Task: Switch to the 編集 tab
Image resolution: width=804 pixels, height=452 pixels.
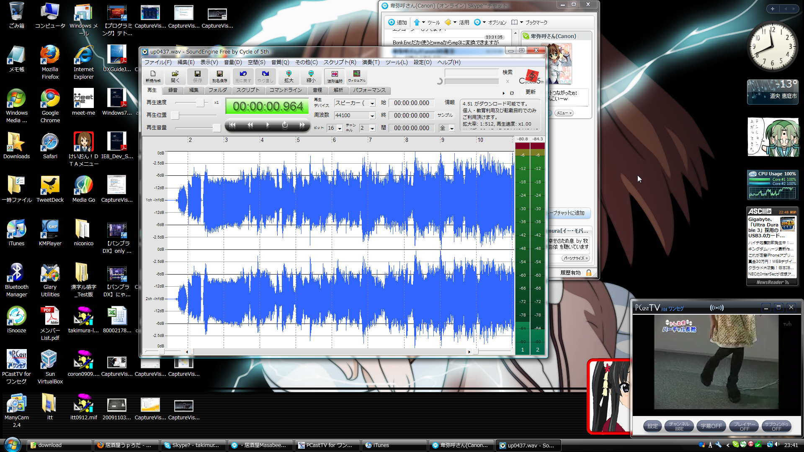Action: click(194, 90)
